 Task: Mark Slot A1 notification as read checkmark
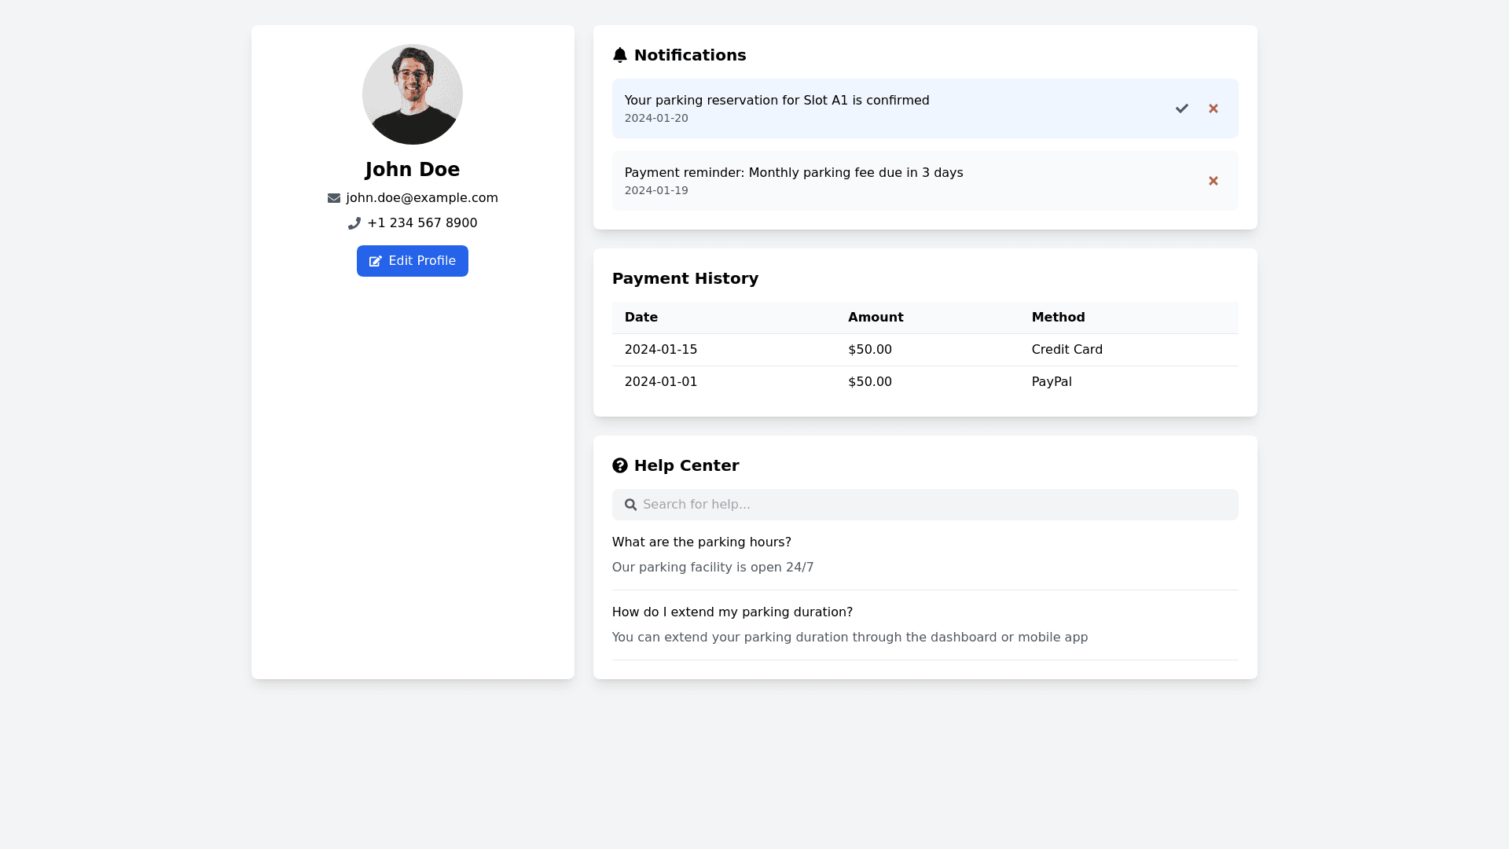click(x=1181, y=108)
